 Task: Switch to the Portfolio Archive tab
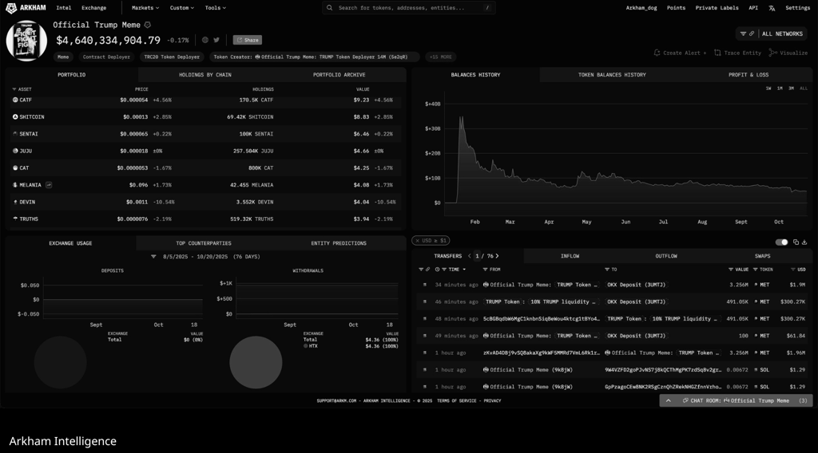coord(339,75)
